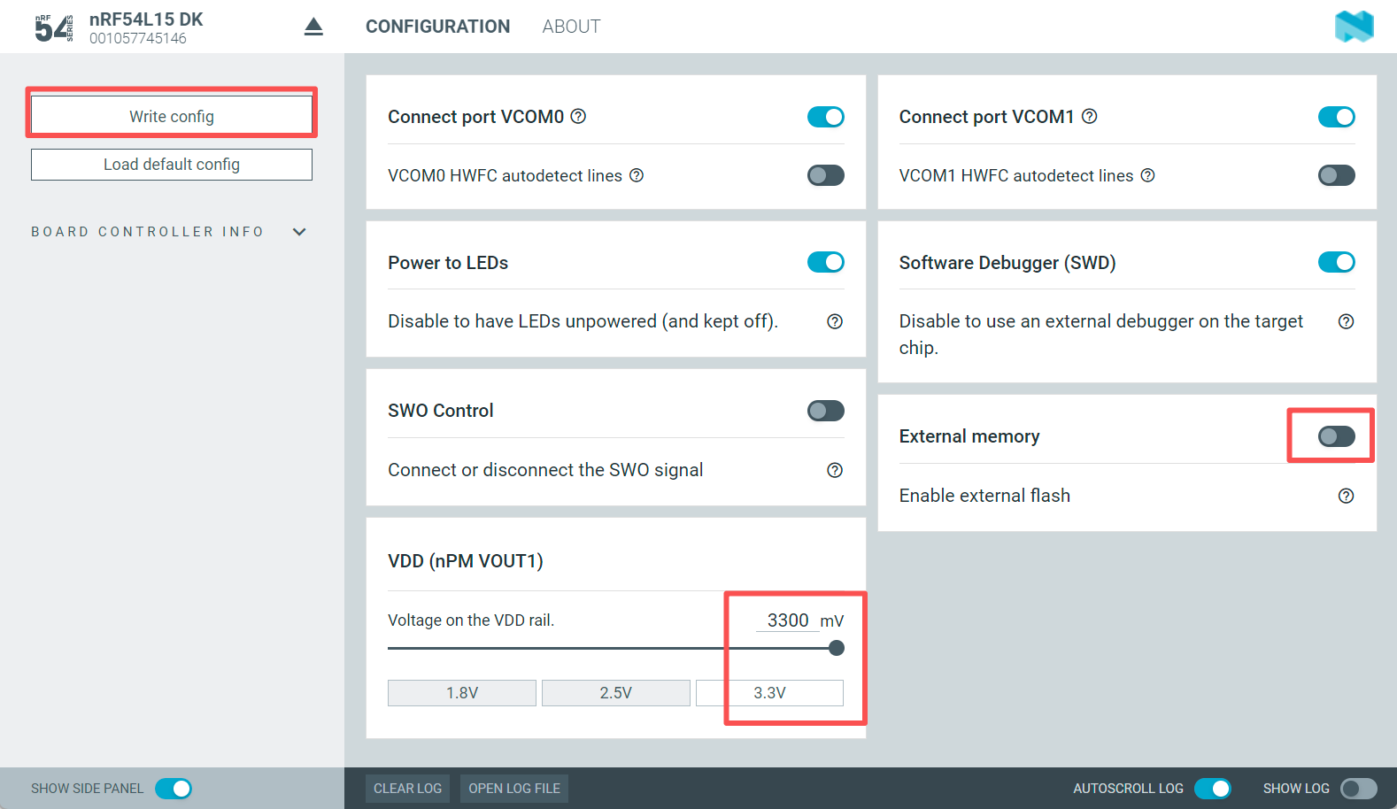Click the eject device icon
1397x809 pixels.
313,27
